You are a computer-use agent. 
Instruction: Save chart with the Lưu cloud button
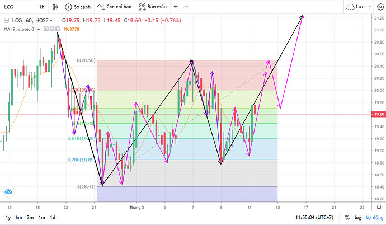pos(355,7)
